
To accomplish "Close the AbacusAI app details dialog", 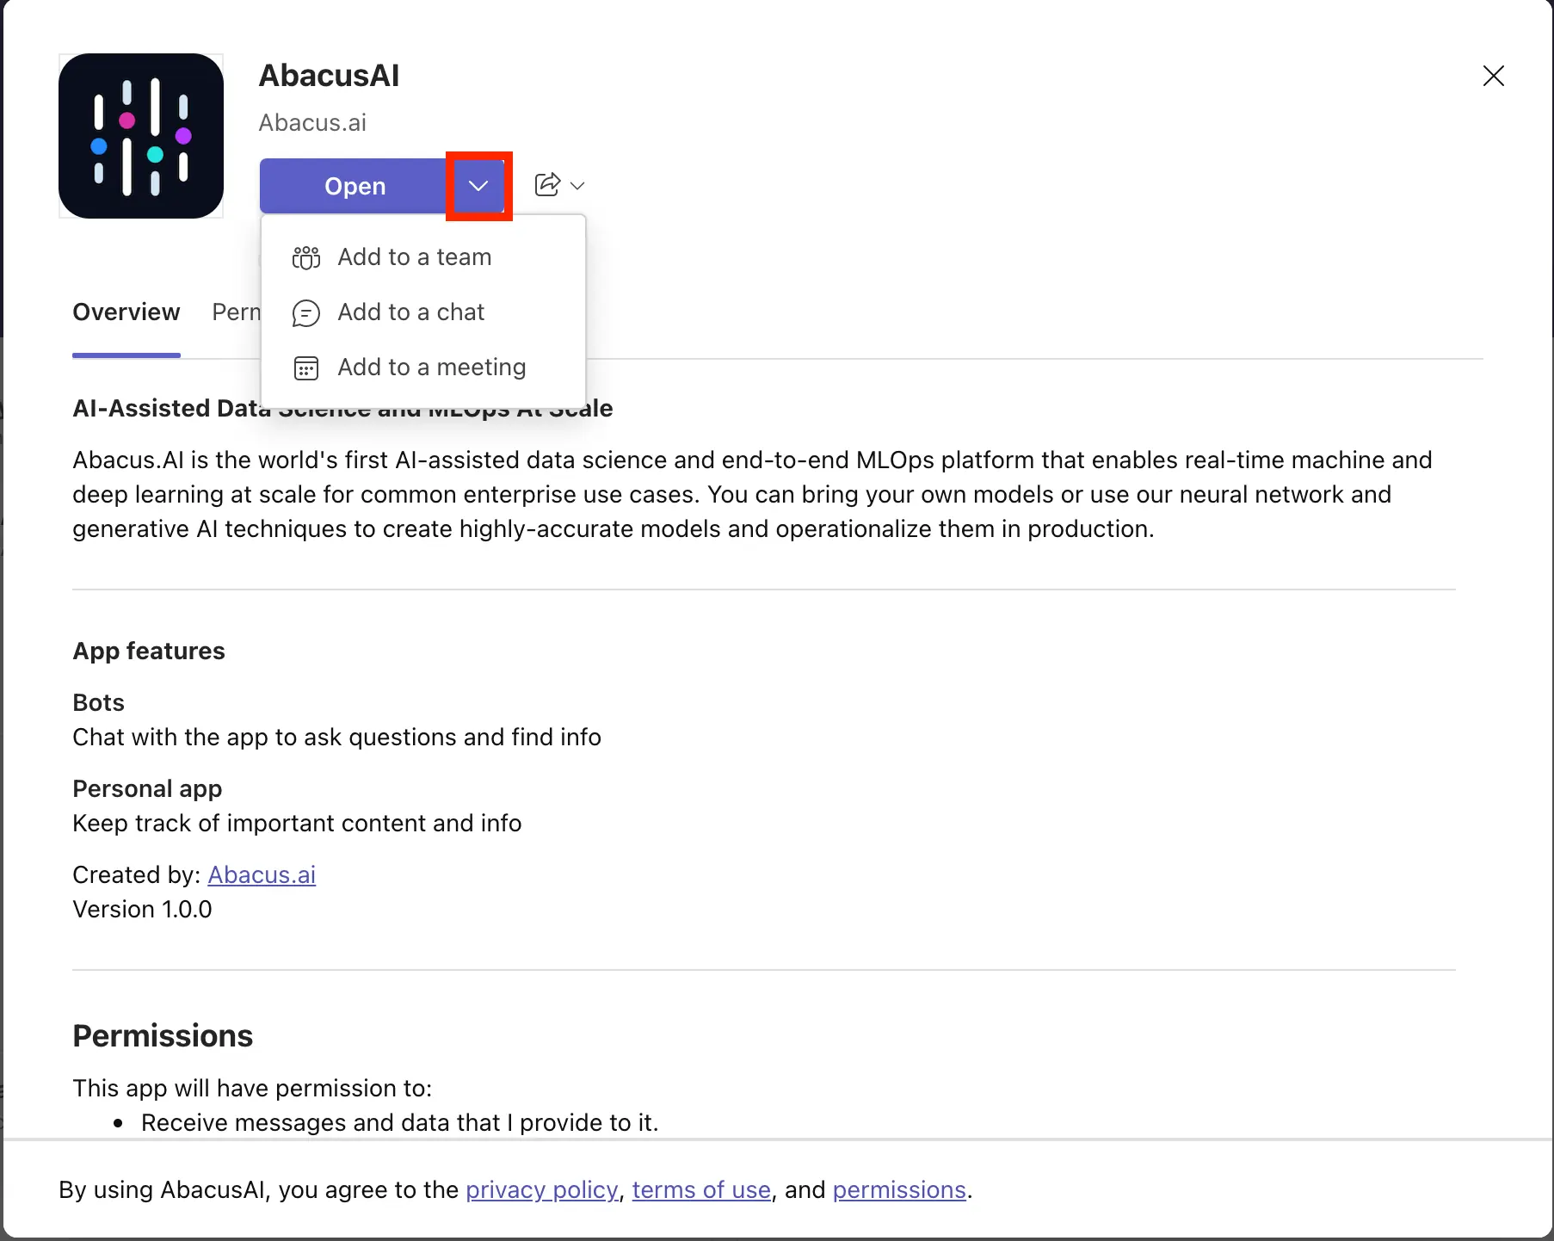I will pos(1493,76).
